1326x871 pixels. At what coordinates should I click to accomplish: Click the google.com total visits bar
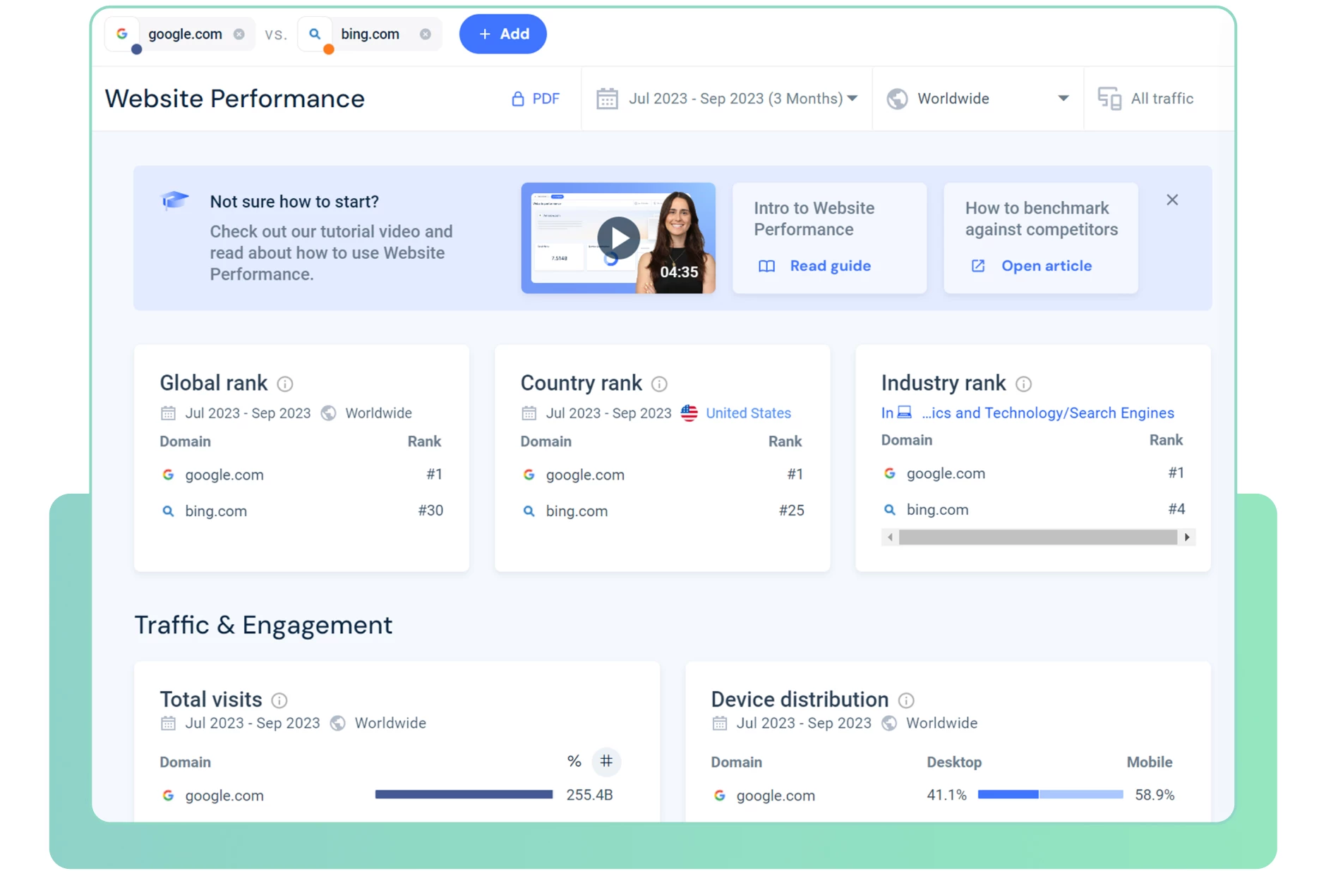click(464, 795)
